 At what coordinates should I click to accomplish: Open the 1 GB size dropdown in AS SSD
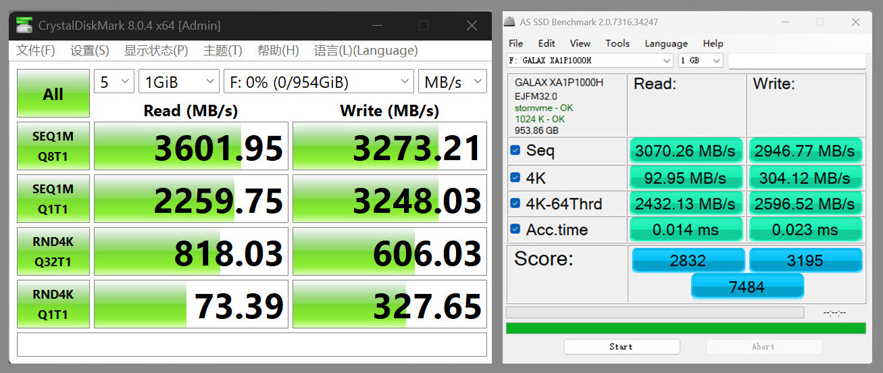coord(701,61)
